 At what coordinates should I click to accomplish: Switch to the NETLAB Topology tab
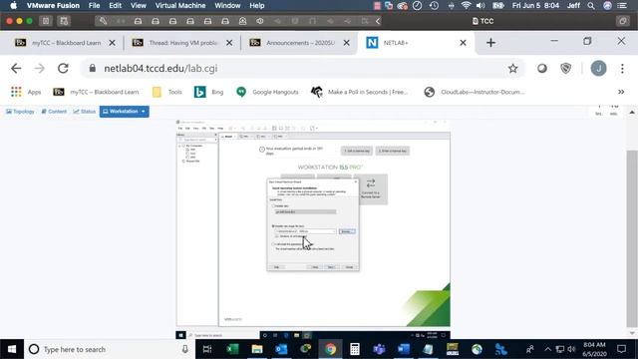[x=20, y=111]
